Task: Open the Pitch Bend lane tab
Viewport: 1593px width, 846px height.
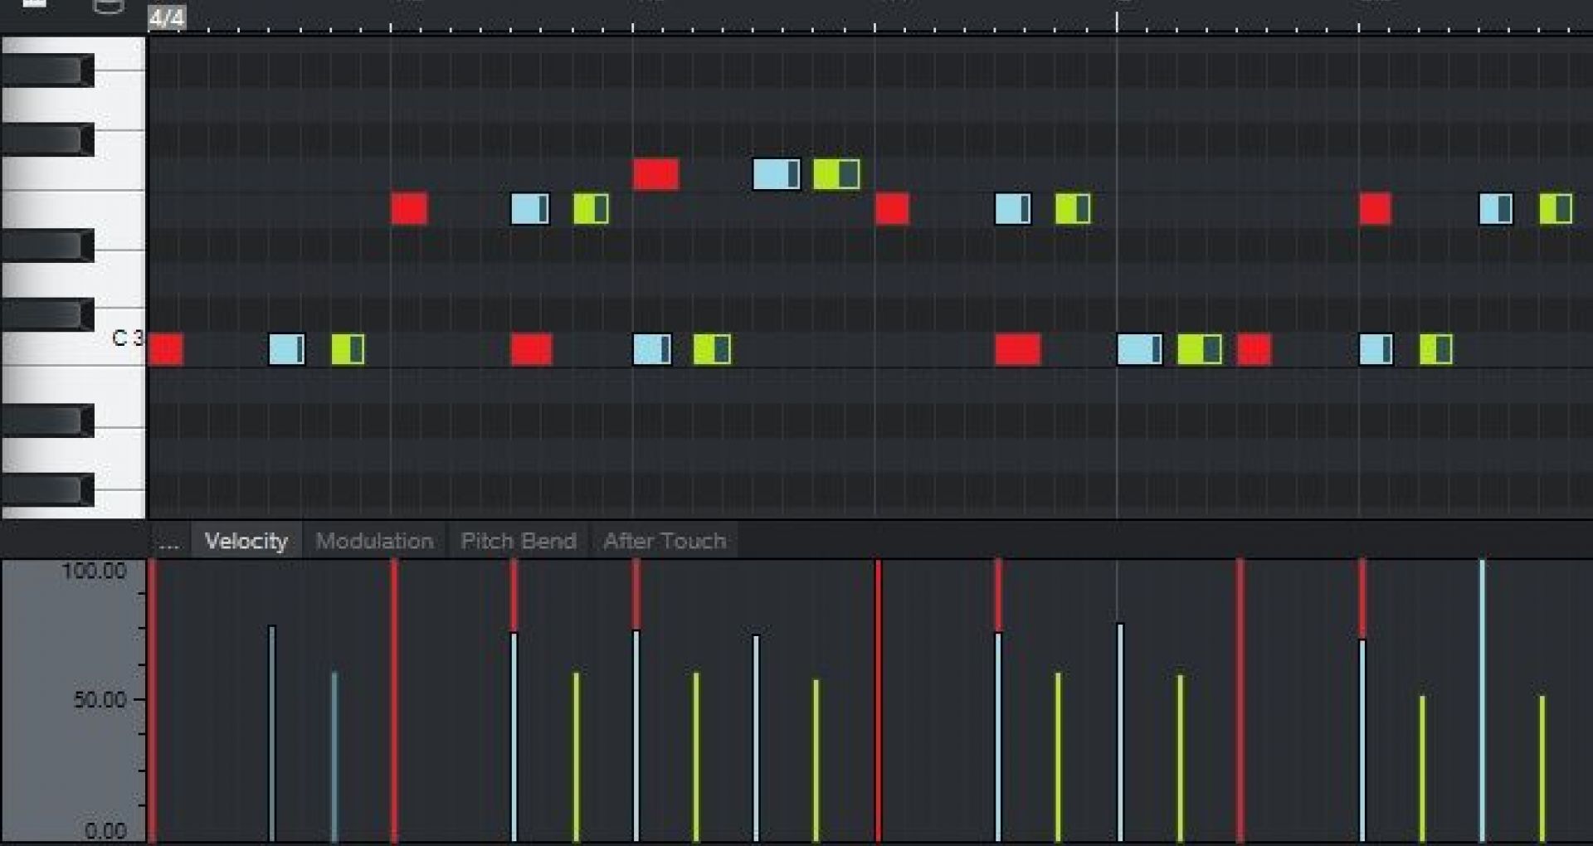Action: pos(518,542)
